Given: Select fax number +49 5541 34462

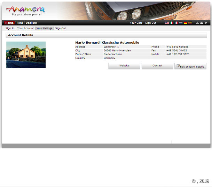Looking at the screenshot, I should coord(176,50).
